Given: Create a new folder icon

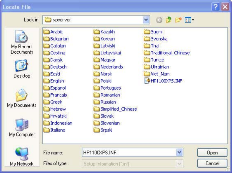Looking at the screenshot, I should [x=178, y=20].
